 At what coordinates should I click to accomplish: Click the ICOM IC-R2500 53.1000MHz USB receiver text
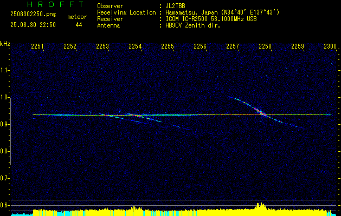pos(211,19)
